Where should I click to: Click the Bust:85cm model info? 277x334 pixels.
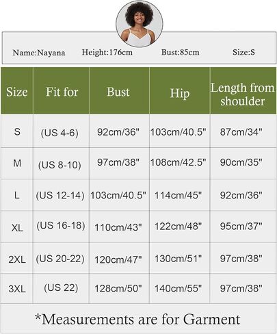click(181, 52)
